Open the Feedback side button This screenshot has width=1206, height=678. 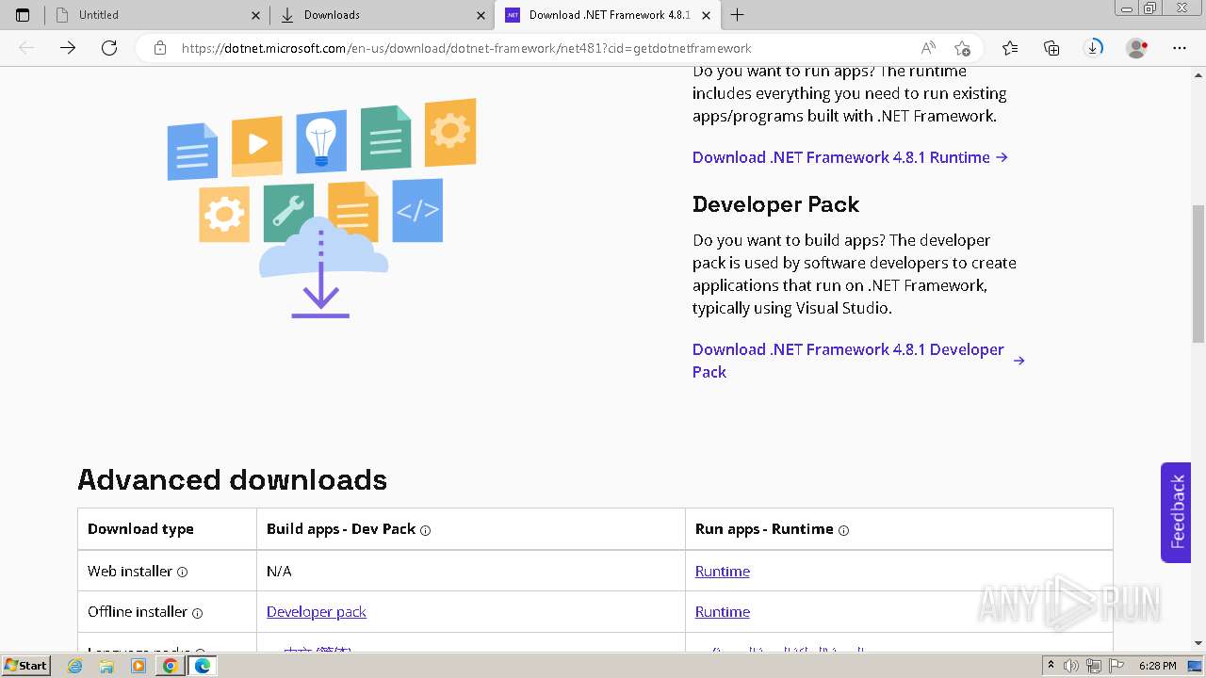click(1176, 512)
